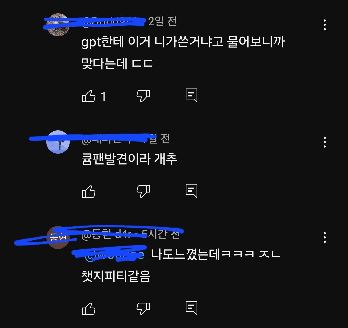The width and height of the screenshot is (348, 328).
Task: Click the mentioned user link in reply
Action: (x=114, y=255)
